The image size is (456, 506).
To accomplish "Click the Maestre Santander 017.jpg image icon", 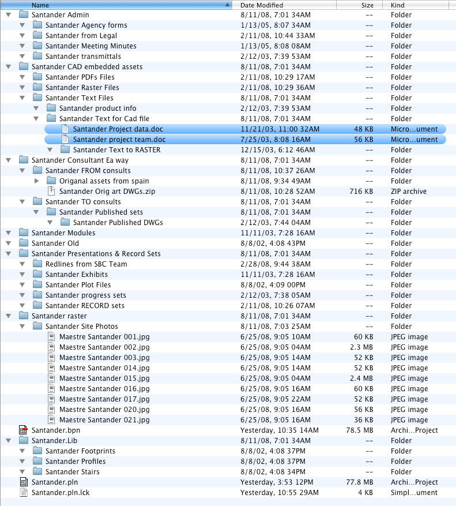I will (x=51, y=399).
